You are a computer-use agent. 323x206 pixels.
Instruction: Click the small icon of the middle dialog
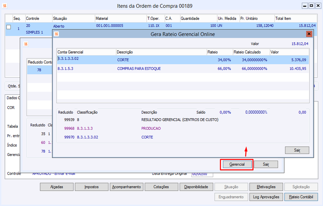pos(26,44)
